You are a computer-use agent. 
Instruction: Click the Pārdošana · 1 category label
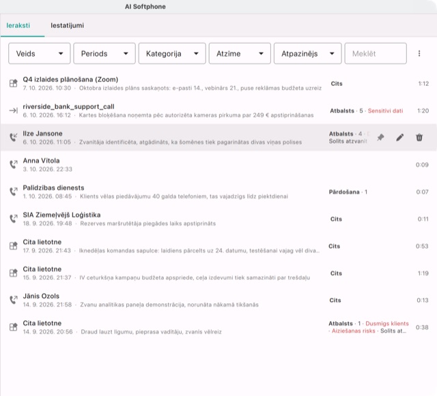[x=348, y=192]
